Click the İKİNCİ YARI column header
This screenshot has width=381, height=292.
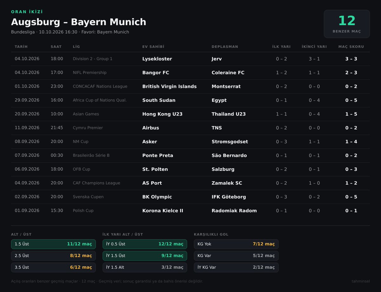[x=314, y=47]
